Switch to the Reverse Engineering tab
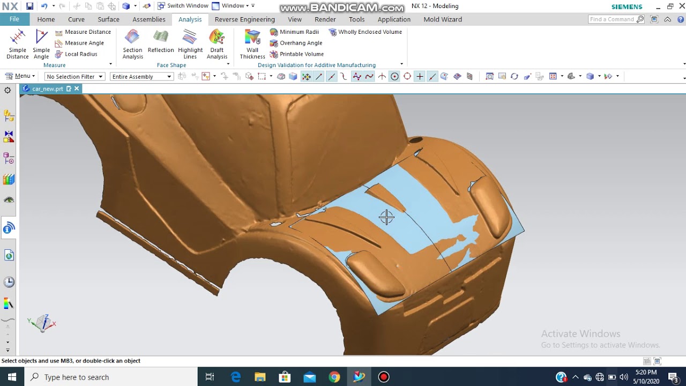686x386 pixels. 244,19
